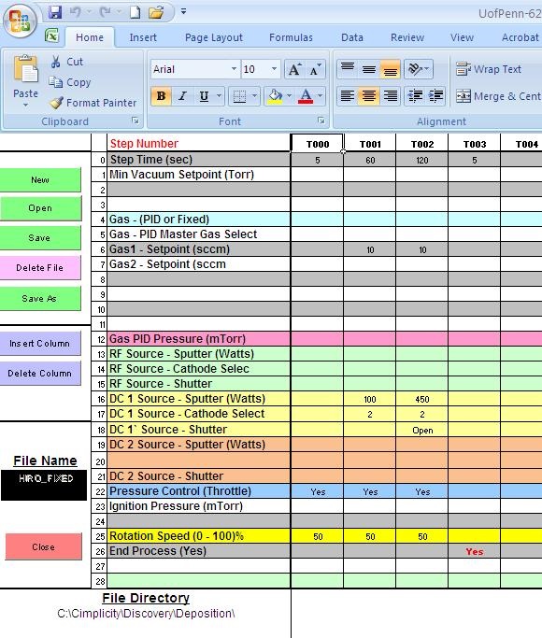Click the Increase Font Size icon

pyautogui.click(x=294, y=69)
